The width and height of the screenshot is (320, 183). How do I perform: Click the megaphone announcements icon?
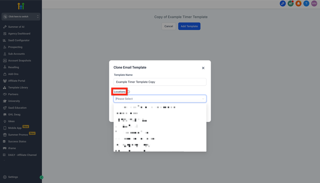290,3
